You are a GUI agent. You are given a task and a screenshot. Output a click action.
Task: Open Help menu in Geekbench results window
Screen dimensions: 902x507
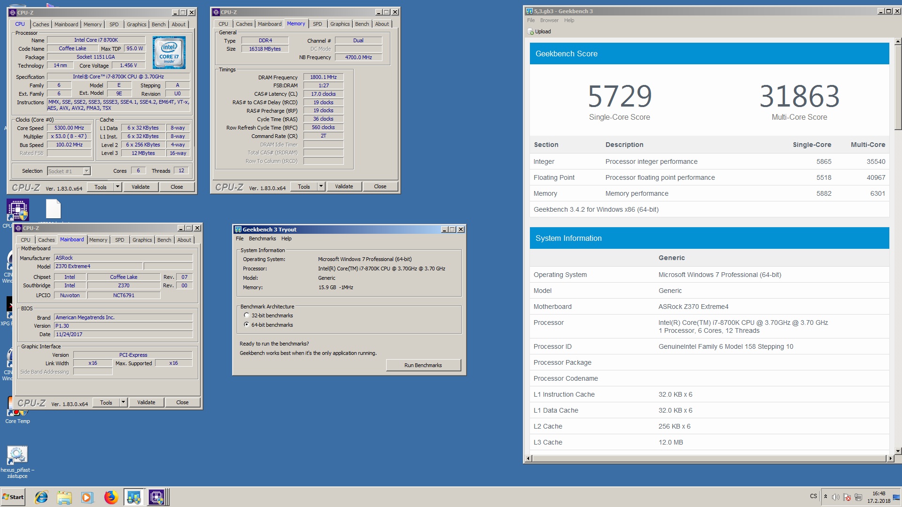coord(569,20)
